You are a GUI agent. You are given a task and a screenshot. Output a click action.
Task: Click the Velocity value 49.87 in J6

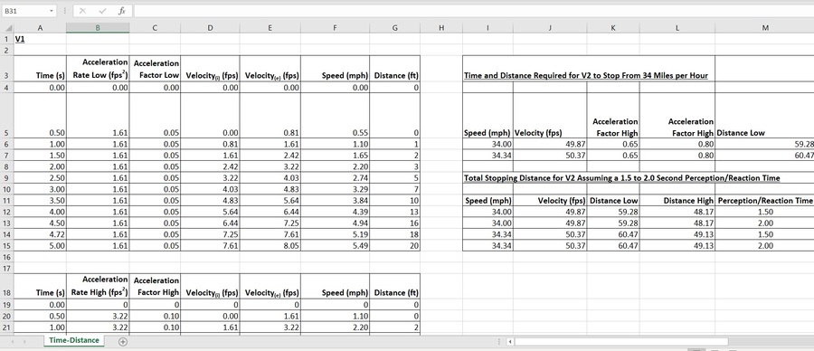pos(550,144)
